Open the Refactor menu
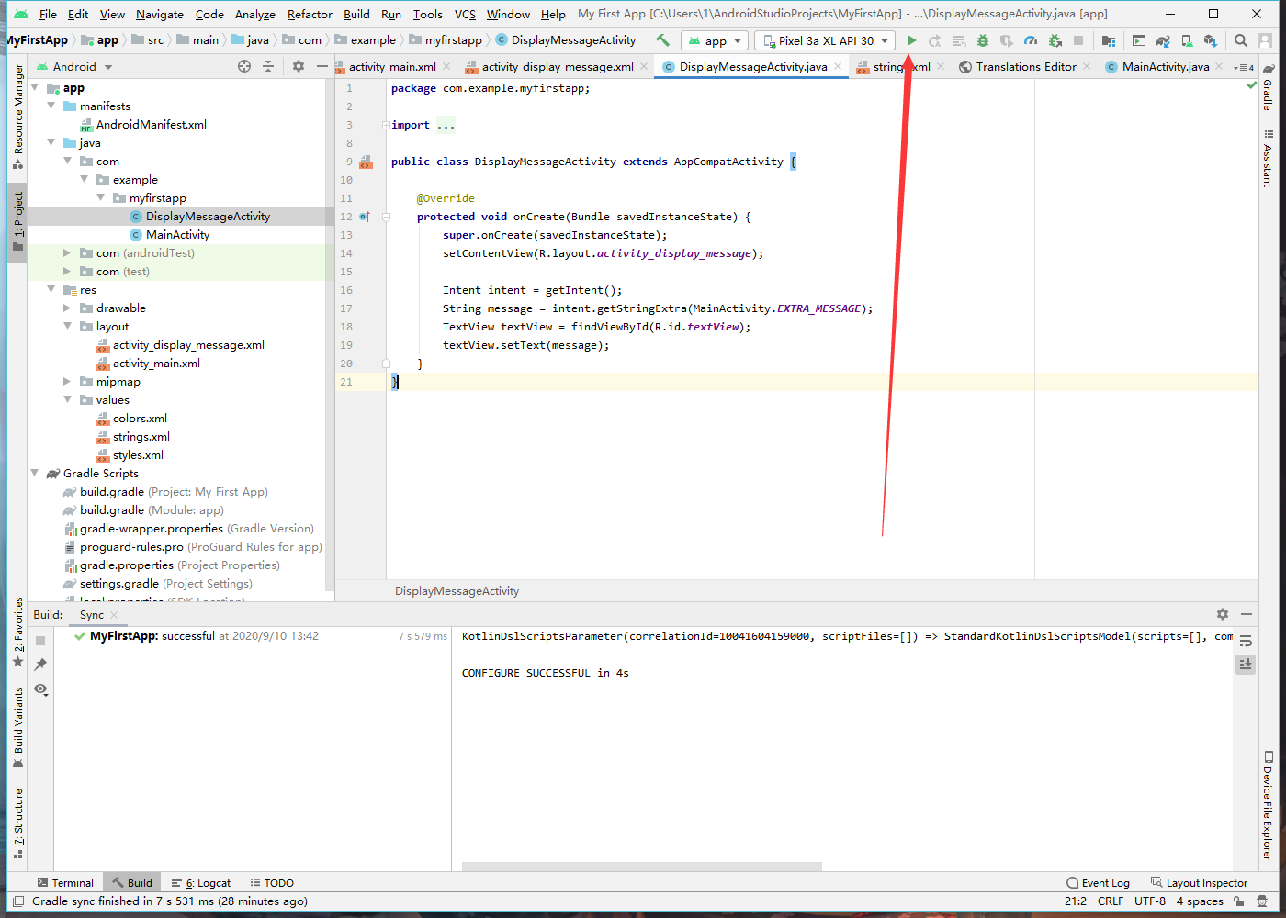1286x918 pixels. (310, 14)
